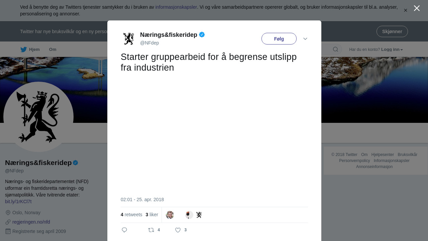
Task: Open Hjelpesenter footer link
Action: pos(383,155)
